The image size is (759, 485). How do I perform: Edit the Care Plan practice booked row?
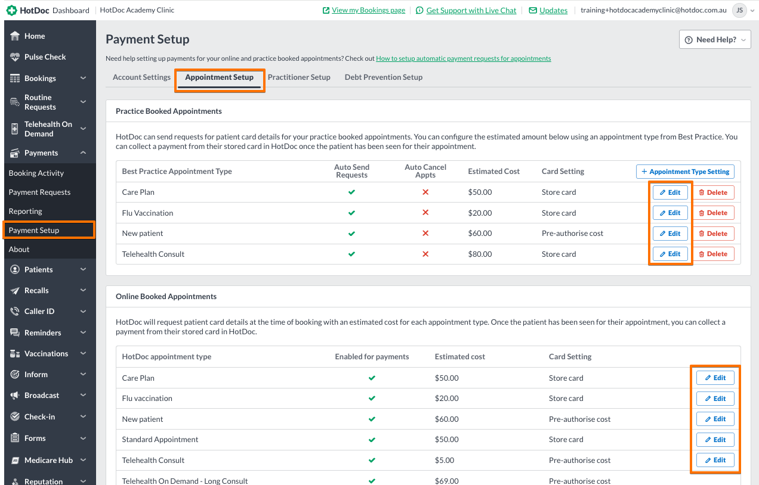(670, 192)
